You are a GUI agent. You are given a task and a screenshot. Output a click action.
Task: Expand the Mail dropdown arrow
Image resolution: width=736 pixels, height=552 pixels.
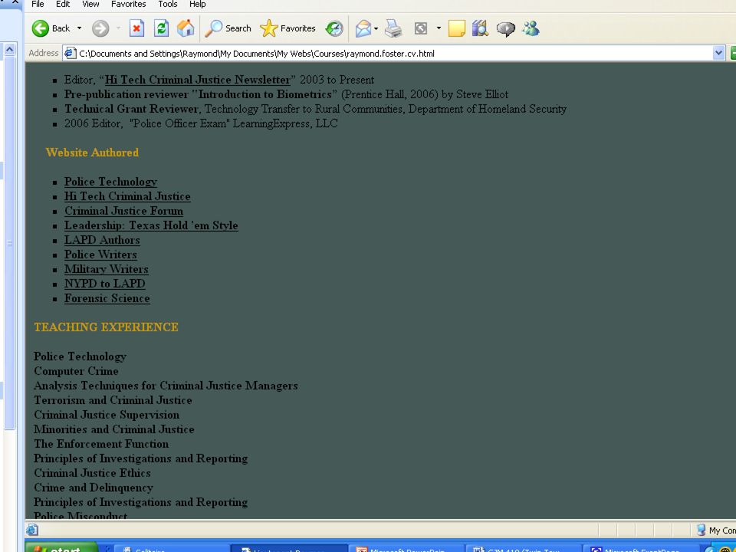click(376, 29)
